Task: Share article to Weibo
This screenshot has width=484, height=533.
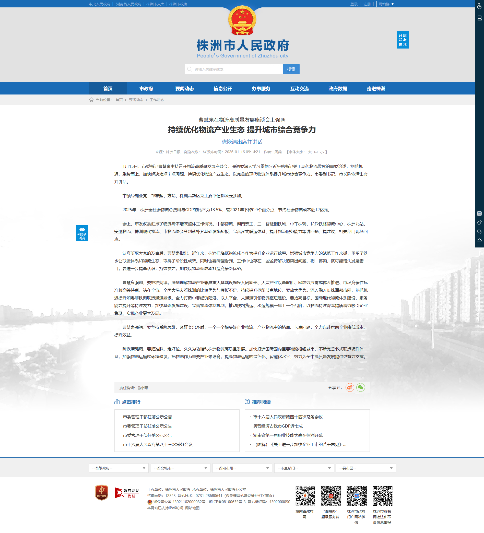Action: pyautogui.click(x=349, y=388)
